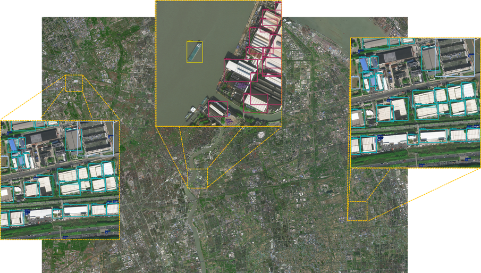Open the bottom-left warehouse inset image
The width and height of the screenshot is (481, 273).
click(x=60, y=180)
